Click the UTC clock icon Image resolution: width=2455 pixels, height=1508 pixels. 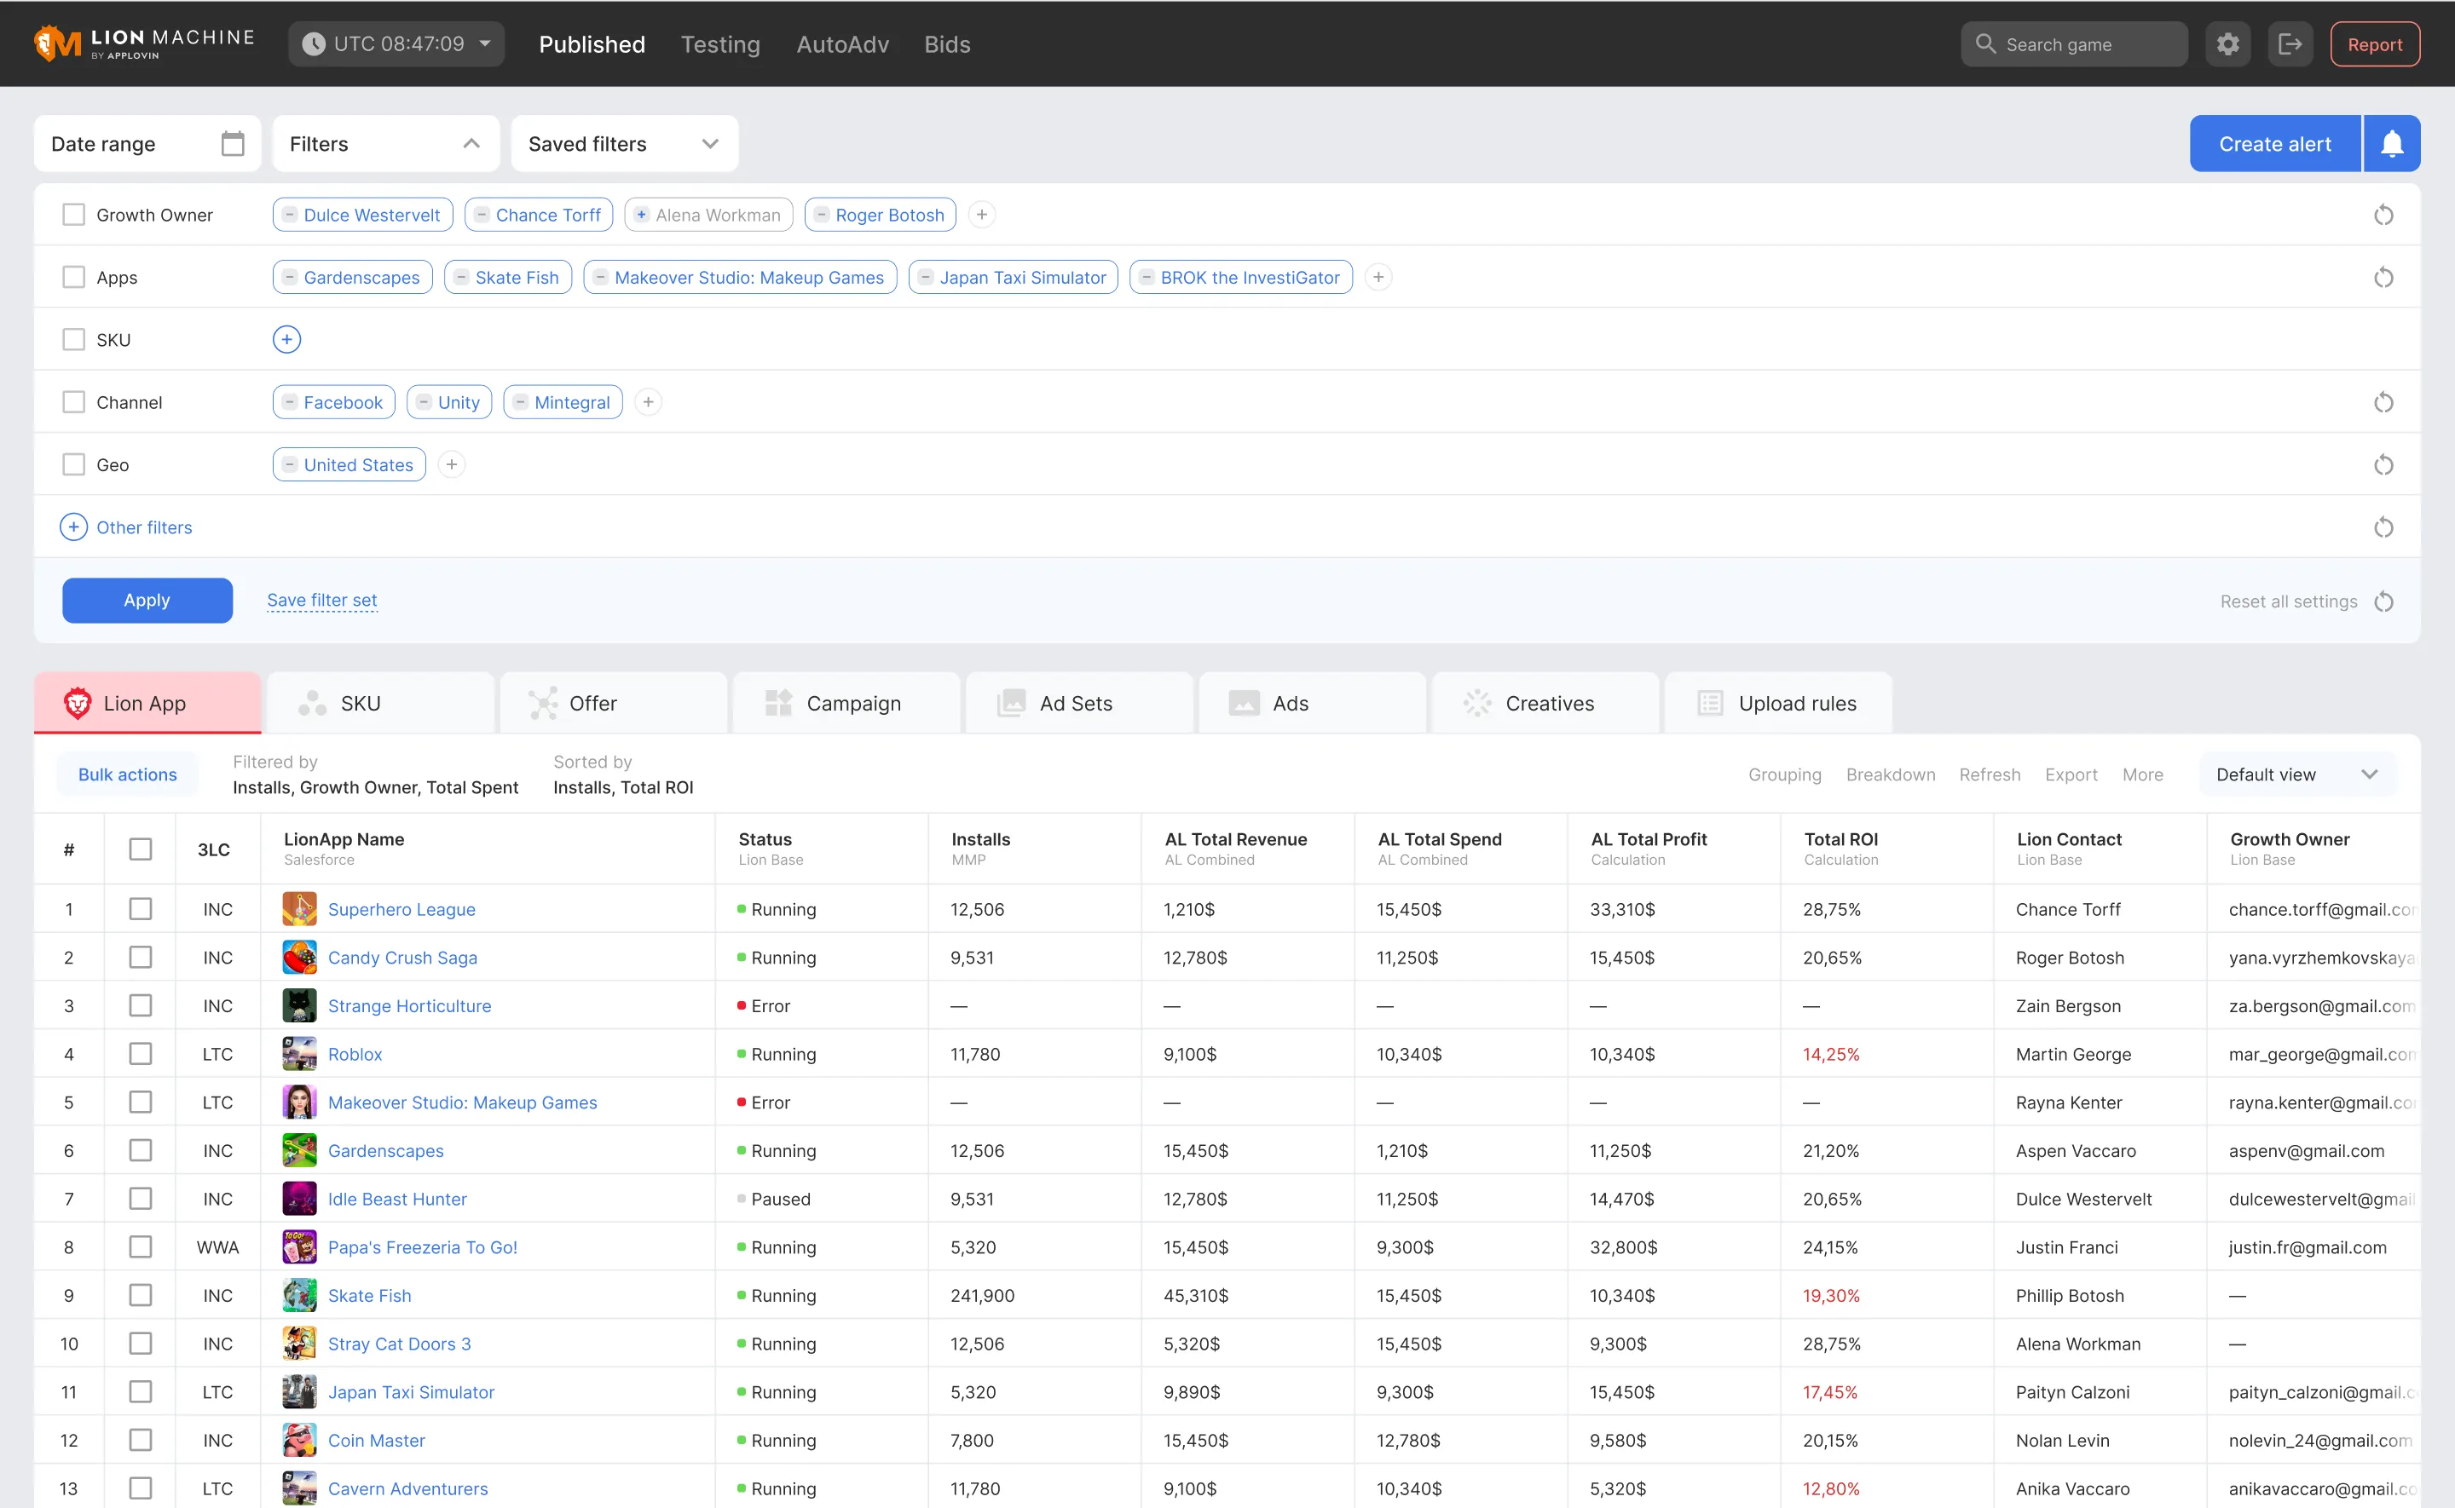point(313,44)
